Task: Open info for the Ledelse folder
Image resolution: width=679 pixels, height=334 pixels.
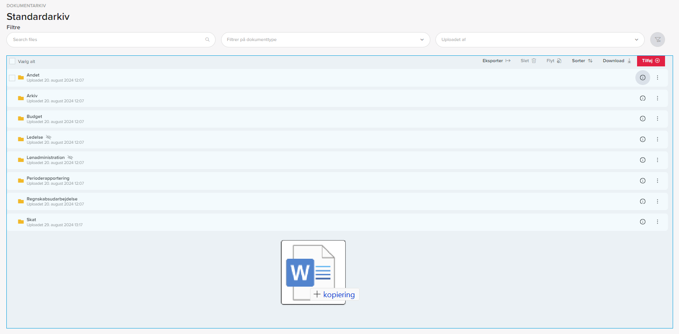Action: coord(643,140)
